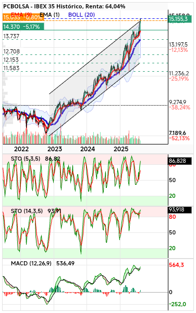Click the 11.583 support level label
Viewport: 196px width, 313px height.
coord(11,68)
